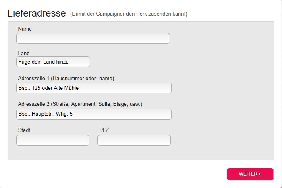Click the Adresszeile 1 input box
This screenshot has height=188, width=282.
[x=93, y=88]
